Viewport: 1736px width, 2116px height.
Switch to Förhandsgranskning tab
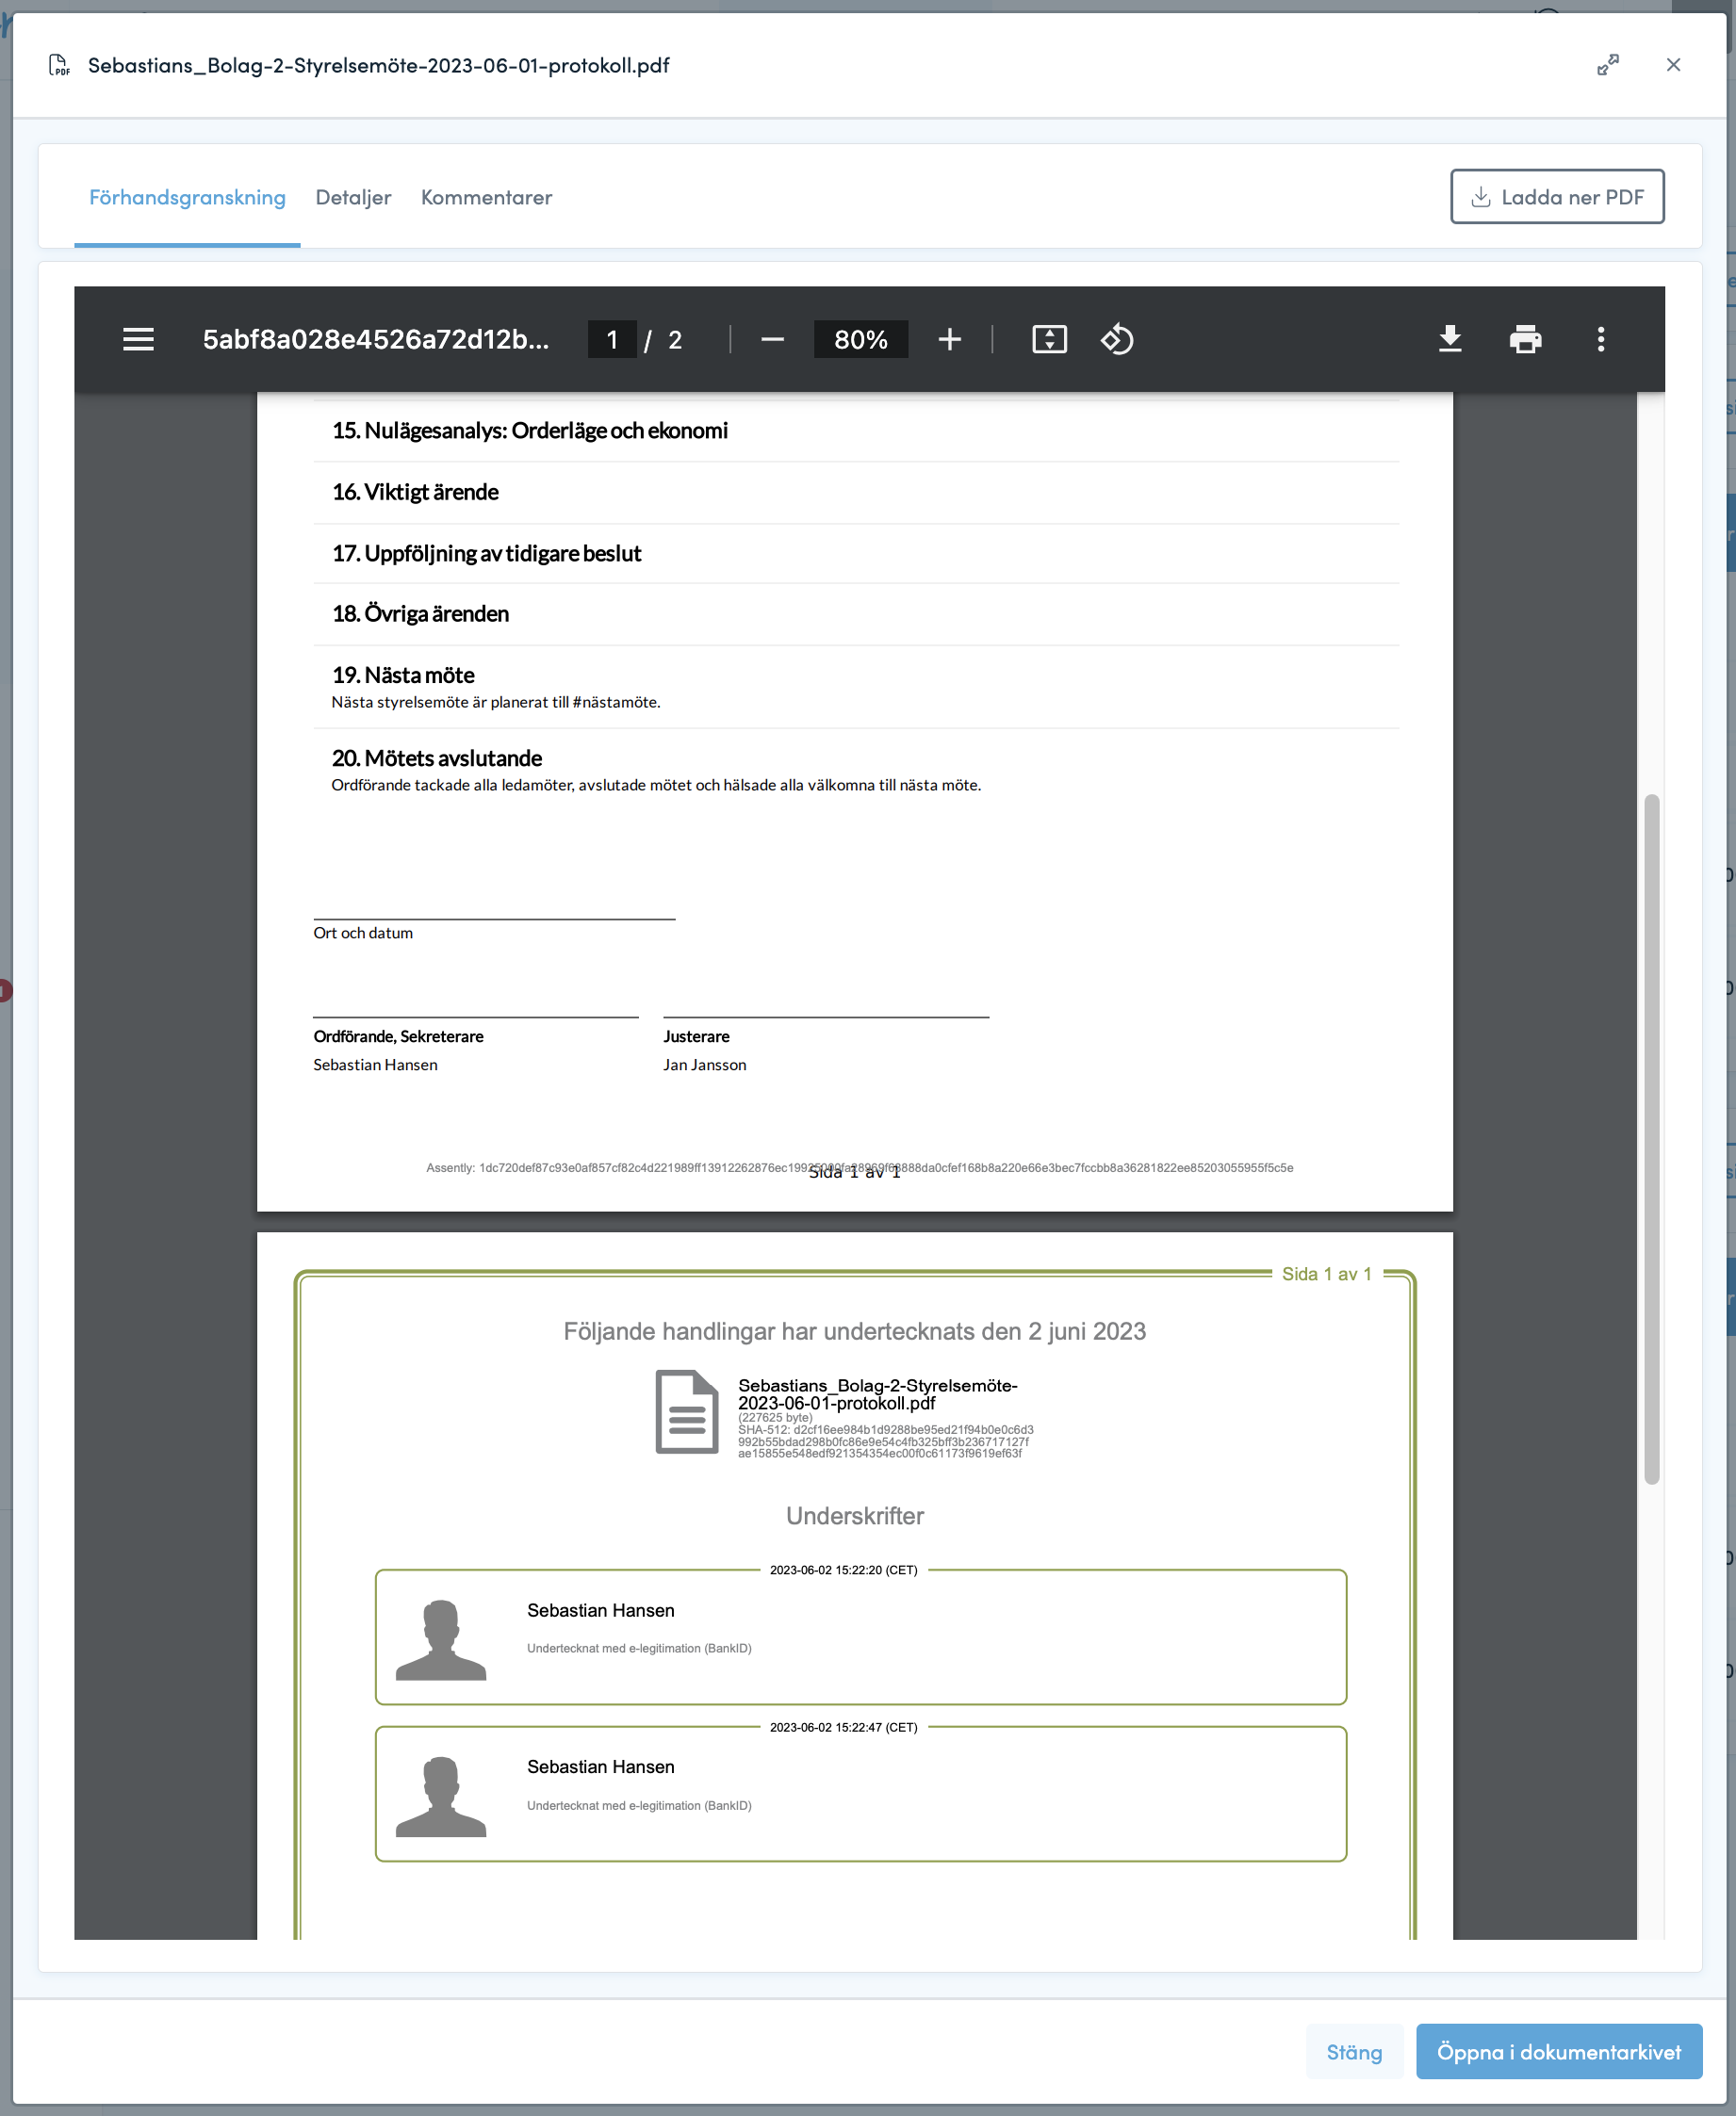(x=187, y=197)
